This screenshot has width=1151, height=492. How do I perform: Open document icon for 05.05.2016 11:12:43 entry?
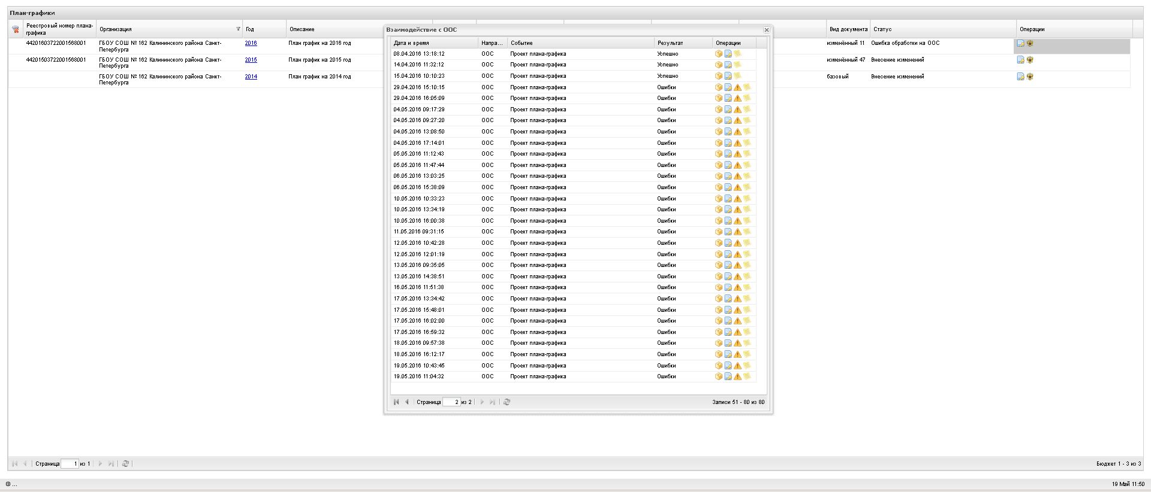(x=728, y=154)
